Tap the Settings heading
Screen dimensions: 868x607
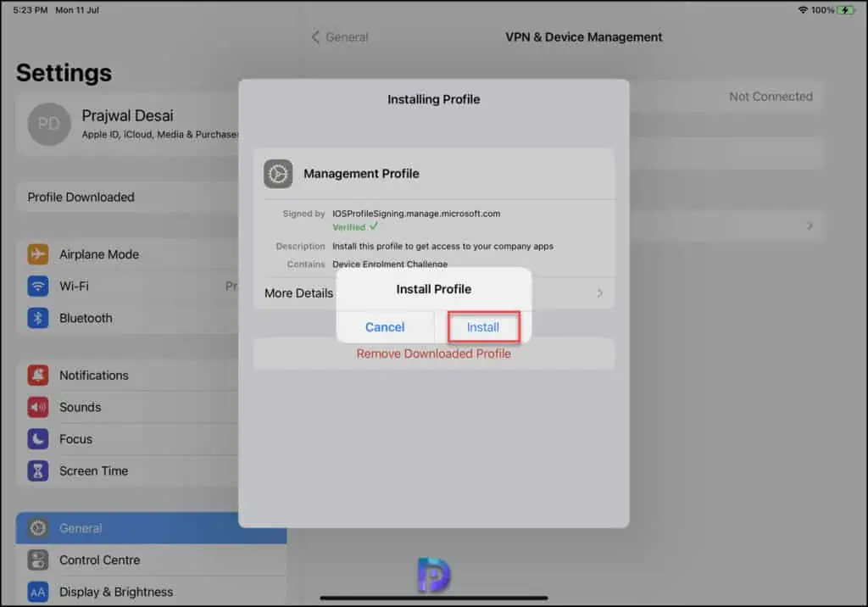point(64,73)
